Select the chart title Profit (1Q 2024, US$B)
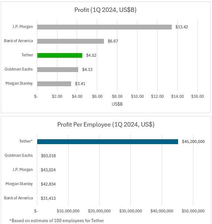Image resolution: width=212 pixels, height=224 pixels. 105,10
